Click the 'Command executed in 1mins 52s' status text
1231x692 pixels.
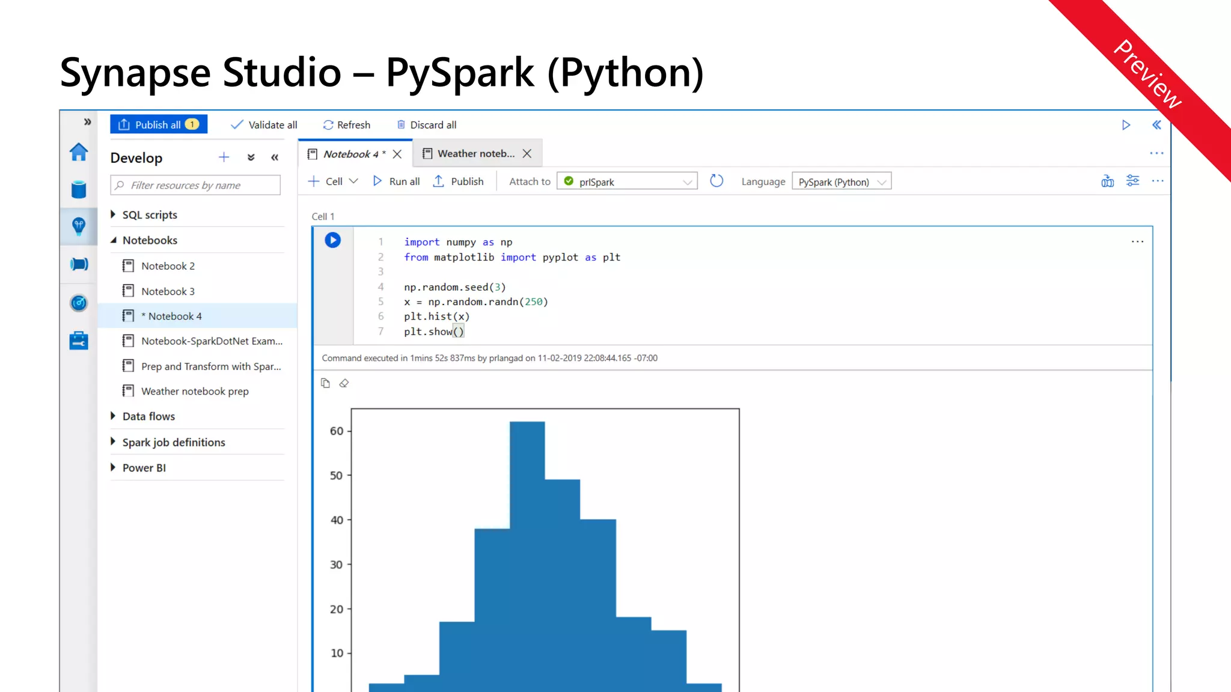point(490,358)
